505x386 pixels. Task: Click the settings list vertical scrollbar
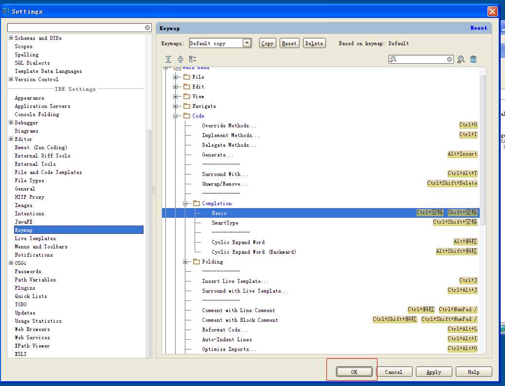(149, 243)
